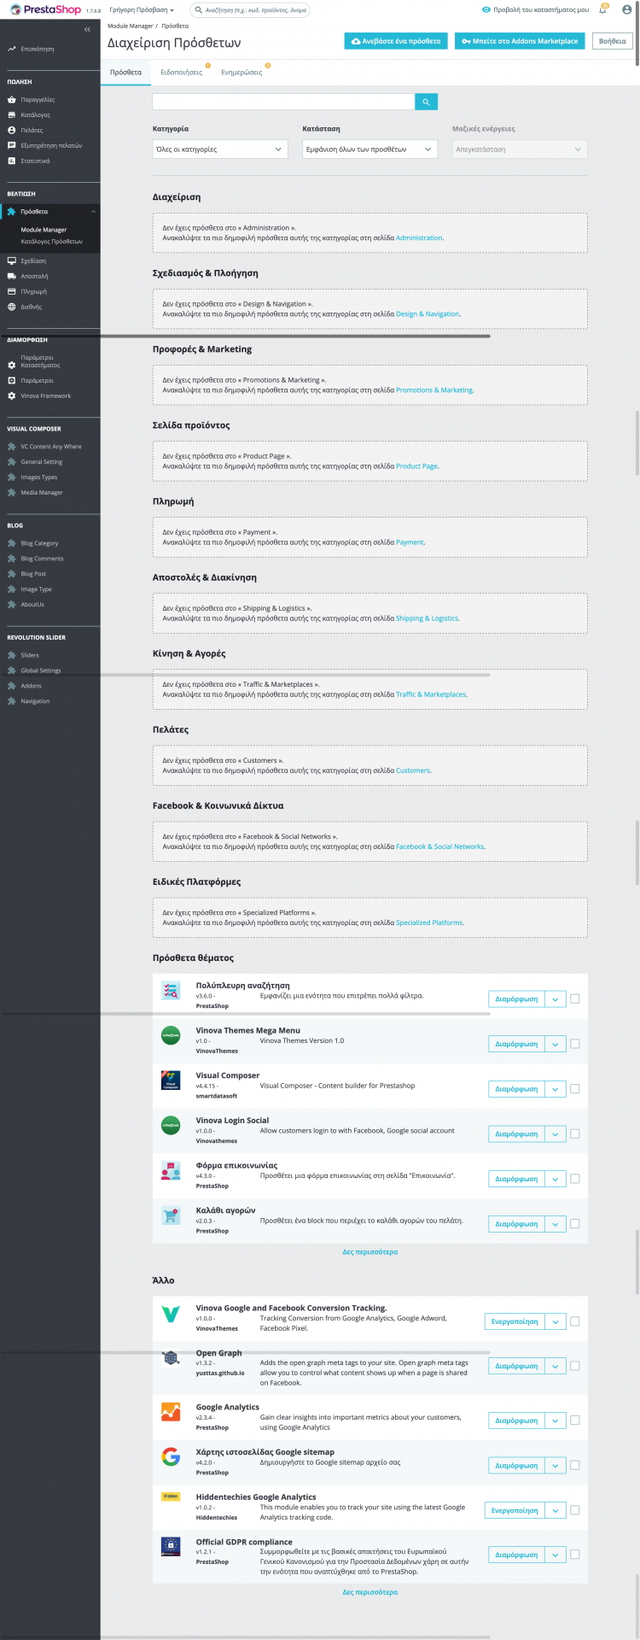Check the Official GDPR compliance checkbox
640x1640 pixels.
tap(574, 1555)
